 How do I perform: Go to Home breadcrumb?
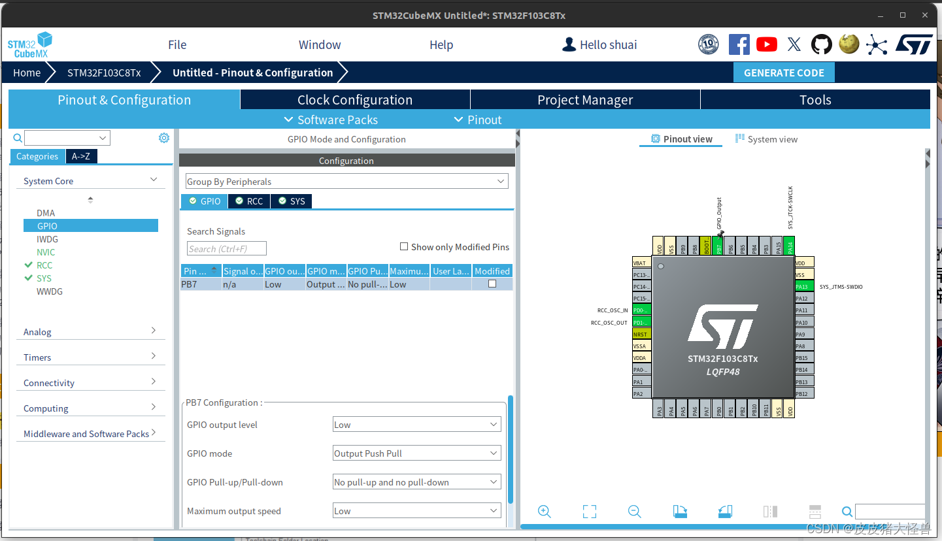(x=27, y=73)
